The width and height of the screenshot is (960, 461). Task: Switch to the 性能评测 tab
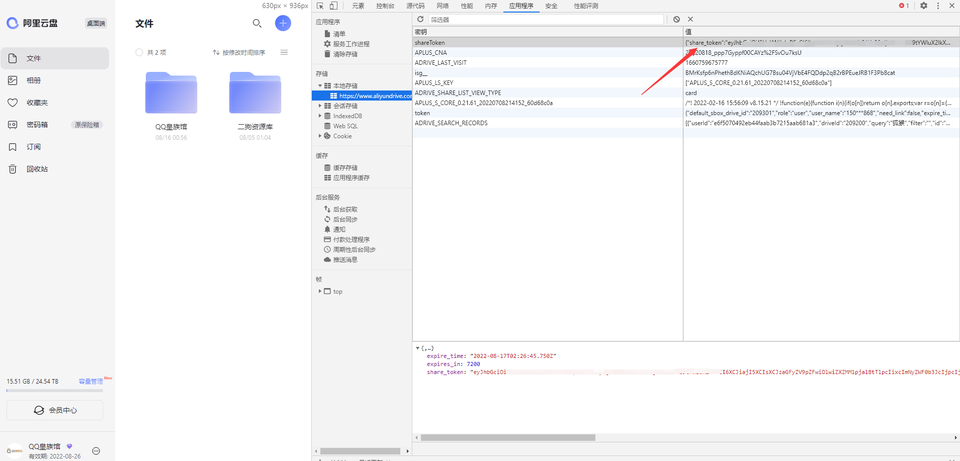coord(586,6)
